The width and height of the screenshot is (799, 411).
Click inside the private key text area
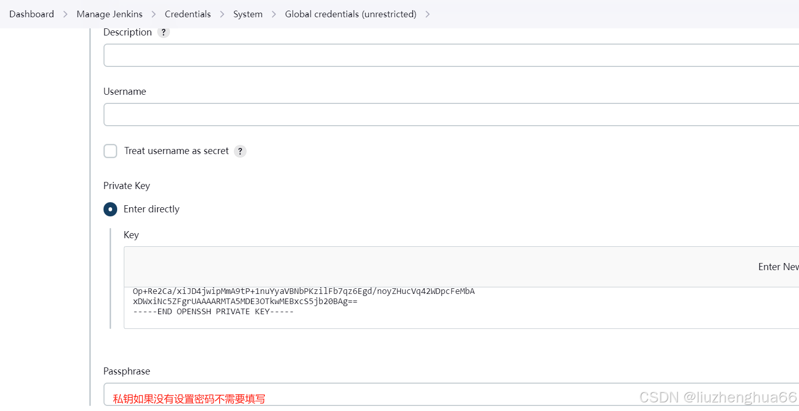(x=461, y=308)
